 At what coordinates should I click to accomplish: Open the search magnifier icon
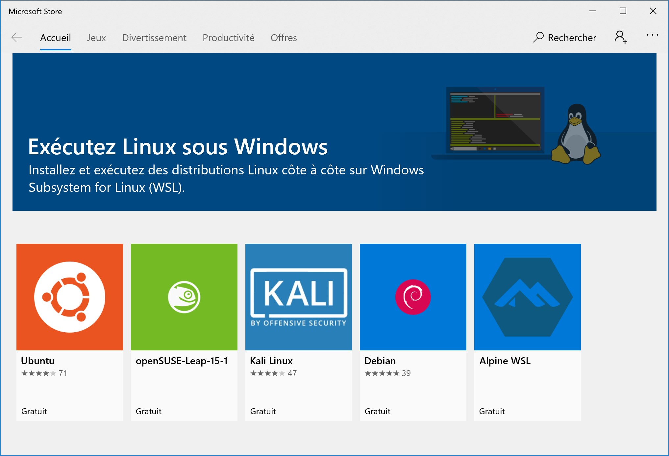point(538,37)
